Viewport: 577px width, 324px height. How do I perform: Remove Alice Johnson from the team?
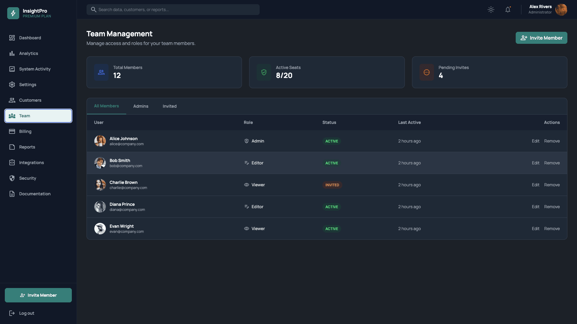(x=552, y=141)
